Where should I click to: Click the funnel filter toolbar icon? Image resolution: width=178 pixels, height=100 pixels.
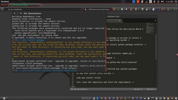[x=142, y=9]
